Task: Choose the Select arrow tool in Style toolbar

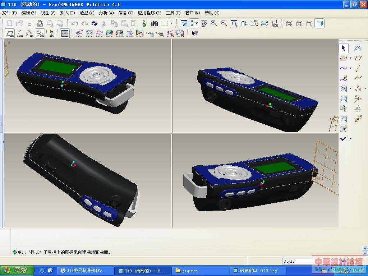Action: [343, 48]
